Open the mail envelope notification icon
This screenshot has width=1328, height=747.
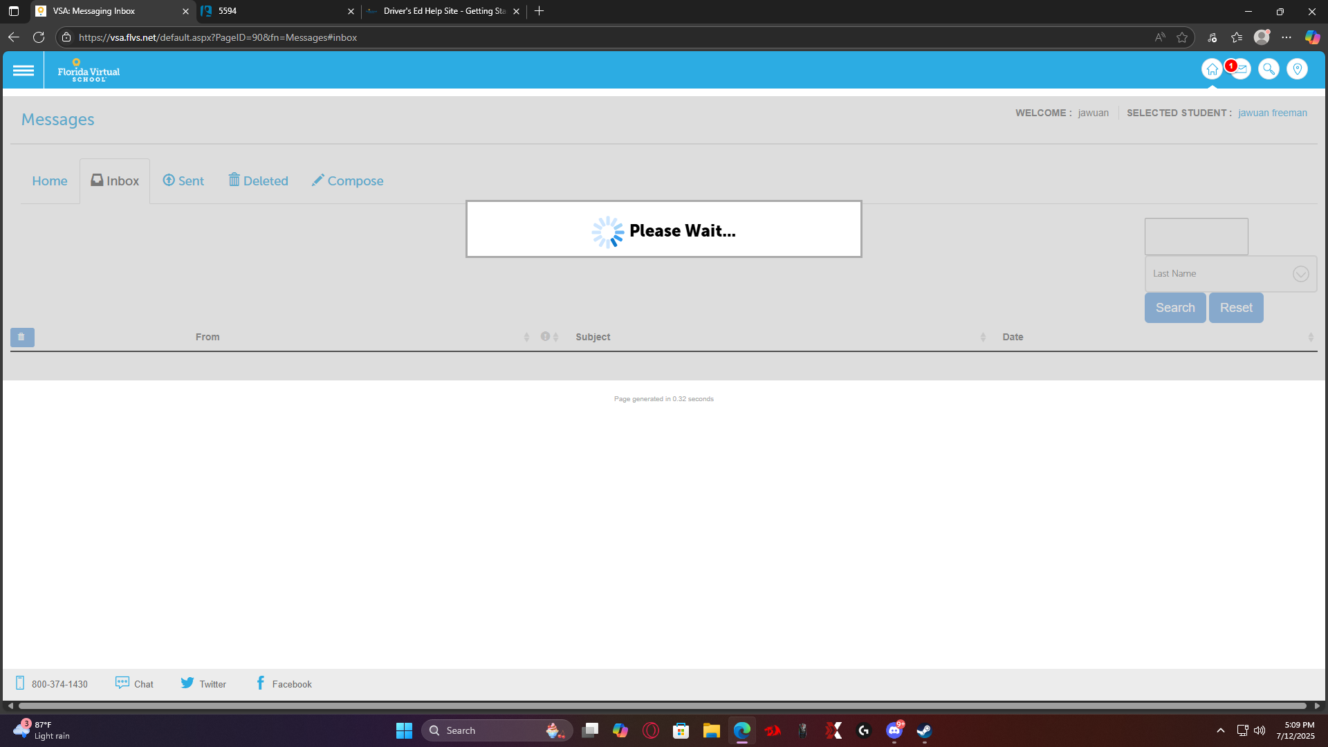1242,69
